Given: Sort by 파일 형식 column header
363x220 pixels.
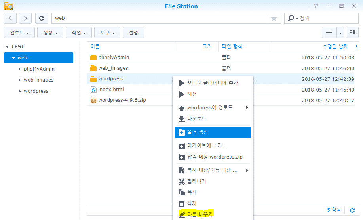Looking at the screenshot, I should [x=245, y=47].
